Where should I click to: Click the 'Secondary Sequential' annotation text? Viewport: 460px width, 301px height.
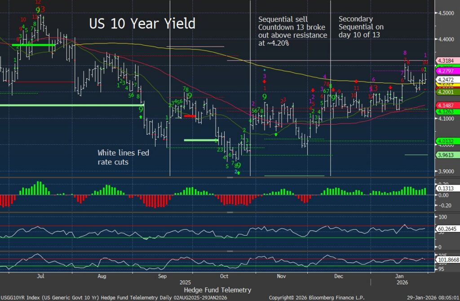pos(361,27)
